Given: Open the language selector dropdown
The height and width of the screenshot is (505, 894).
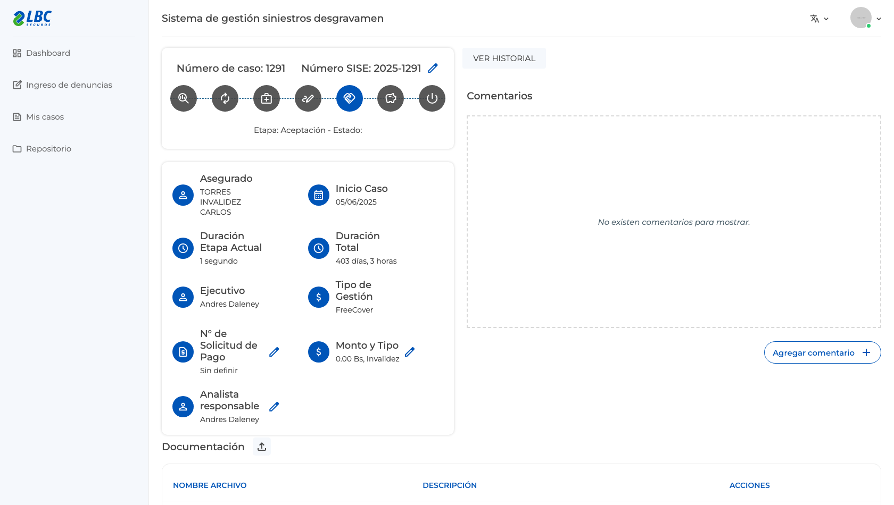Looking at the screenshot, I should coord(819,19).
